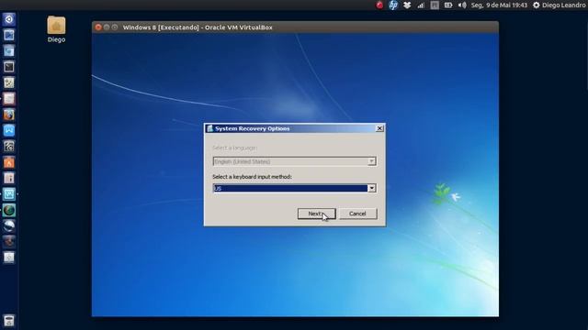Click the System Recovery Options title bar icon

(x=209, y=128)
